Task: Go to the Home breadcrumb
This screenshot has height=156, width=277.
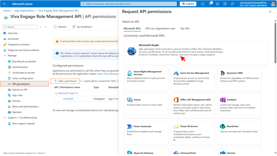Action: tap(7, 11)
